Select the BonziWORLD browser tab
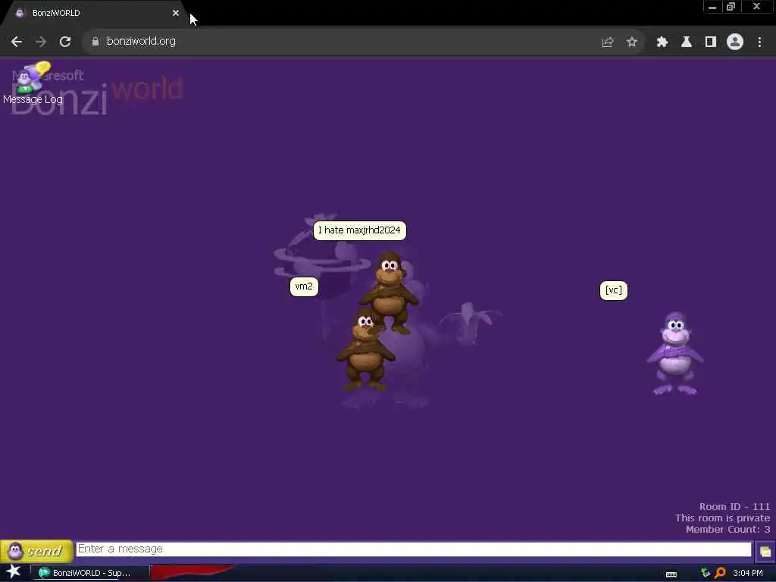776x582 pixels. coord(94,13)
